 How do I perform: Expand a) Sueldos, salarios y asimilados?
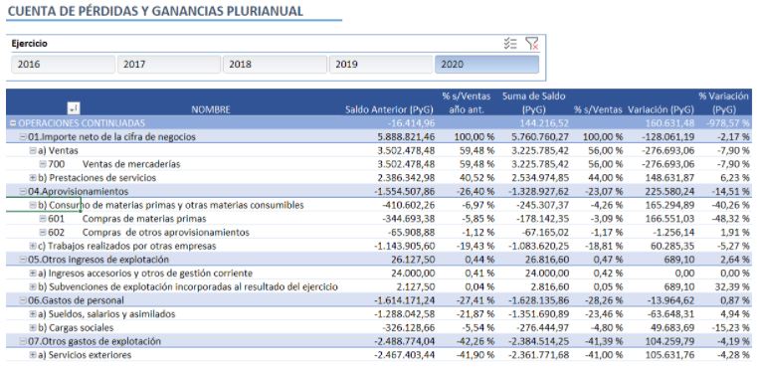point(33,314)
